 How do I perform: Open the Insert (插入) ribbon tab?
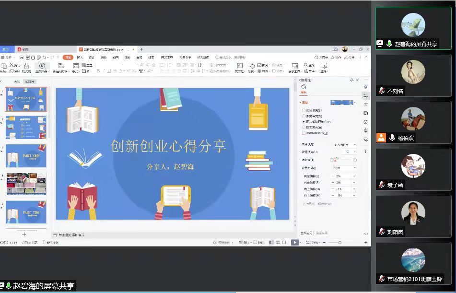80,58
